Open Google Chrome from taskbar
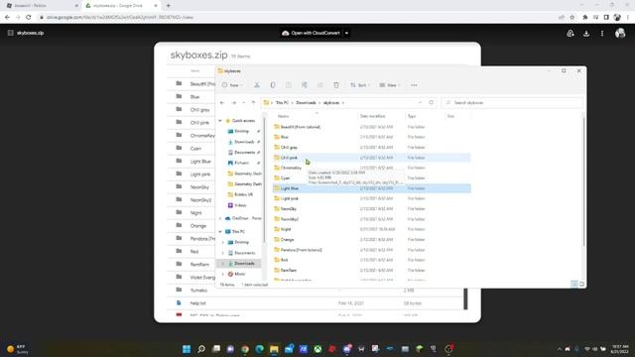The image size is (635, 357). [245, 349]
